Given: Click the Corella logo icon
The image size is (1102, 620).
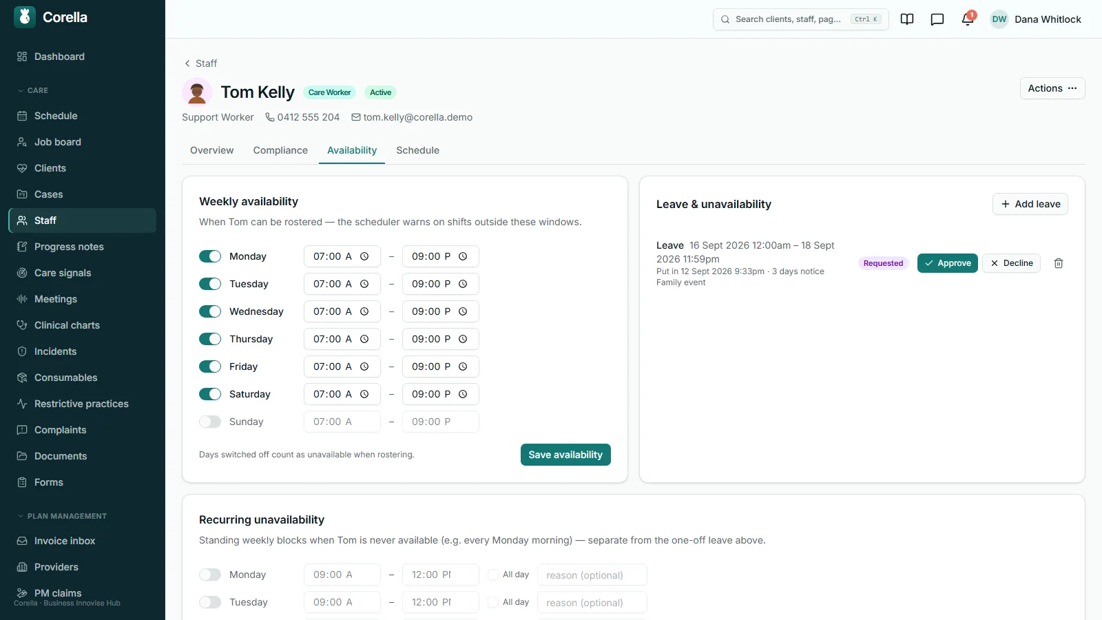Looking at the screenshot, I should (25, 17).
